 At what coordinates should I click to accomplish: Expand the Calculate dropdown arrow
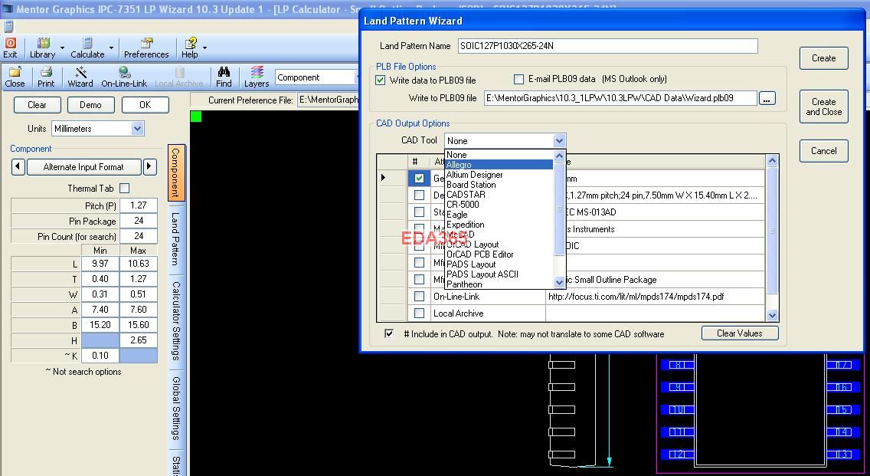point(112,48)
